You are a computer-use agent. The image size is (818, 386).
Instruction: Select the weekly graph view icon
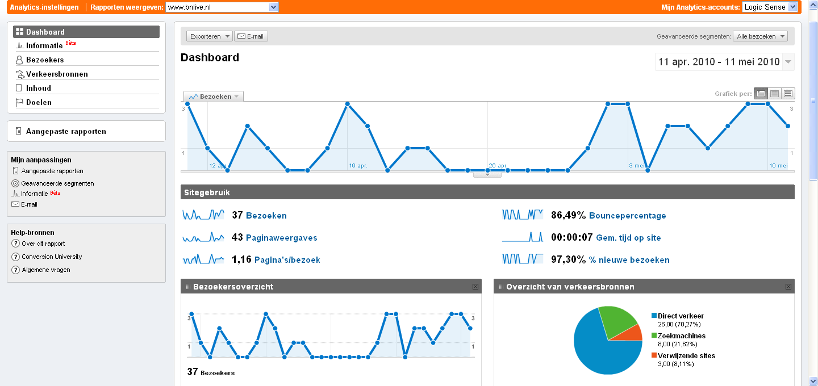(774, 93)
